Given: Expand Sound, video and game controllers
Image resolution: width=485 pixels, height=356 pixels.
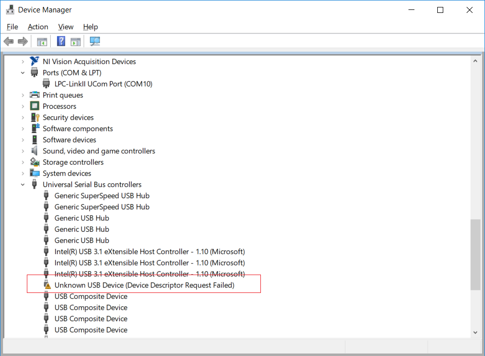Looking at the screenshot, I should pos(22,151).
